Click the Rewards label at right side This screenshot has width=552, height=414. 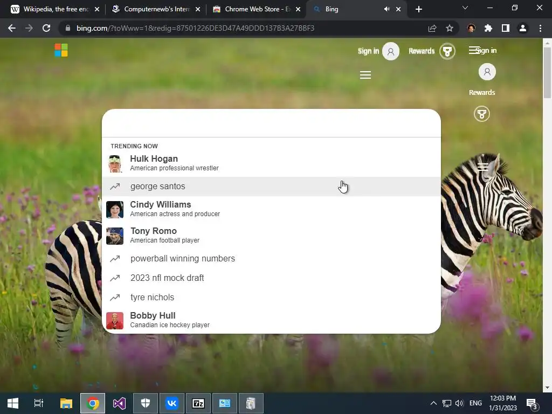click(x=482, y=92)
